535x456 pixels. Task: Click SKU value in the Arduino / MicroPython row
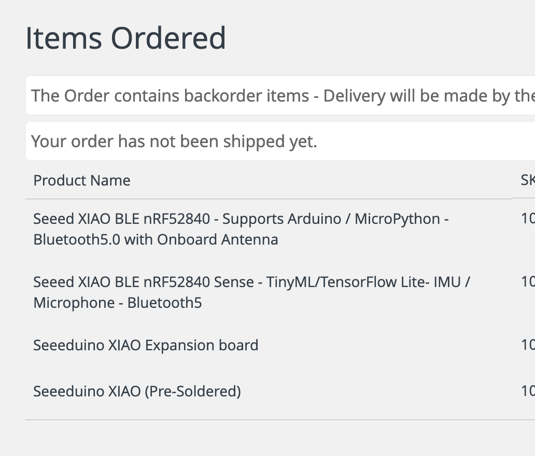click(528, 219)
